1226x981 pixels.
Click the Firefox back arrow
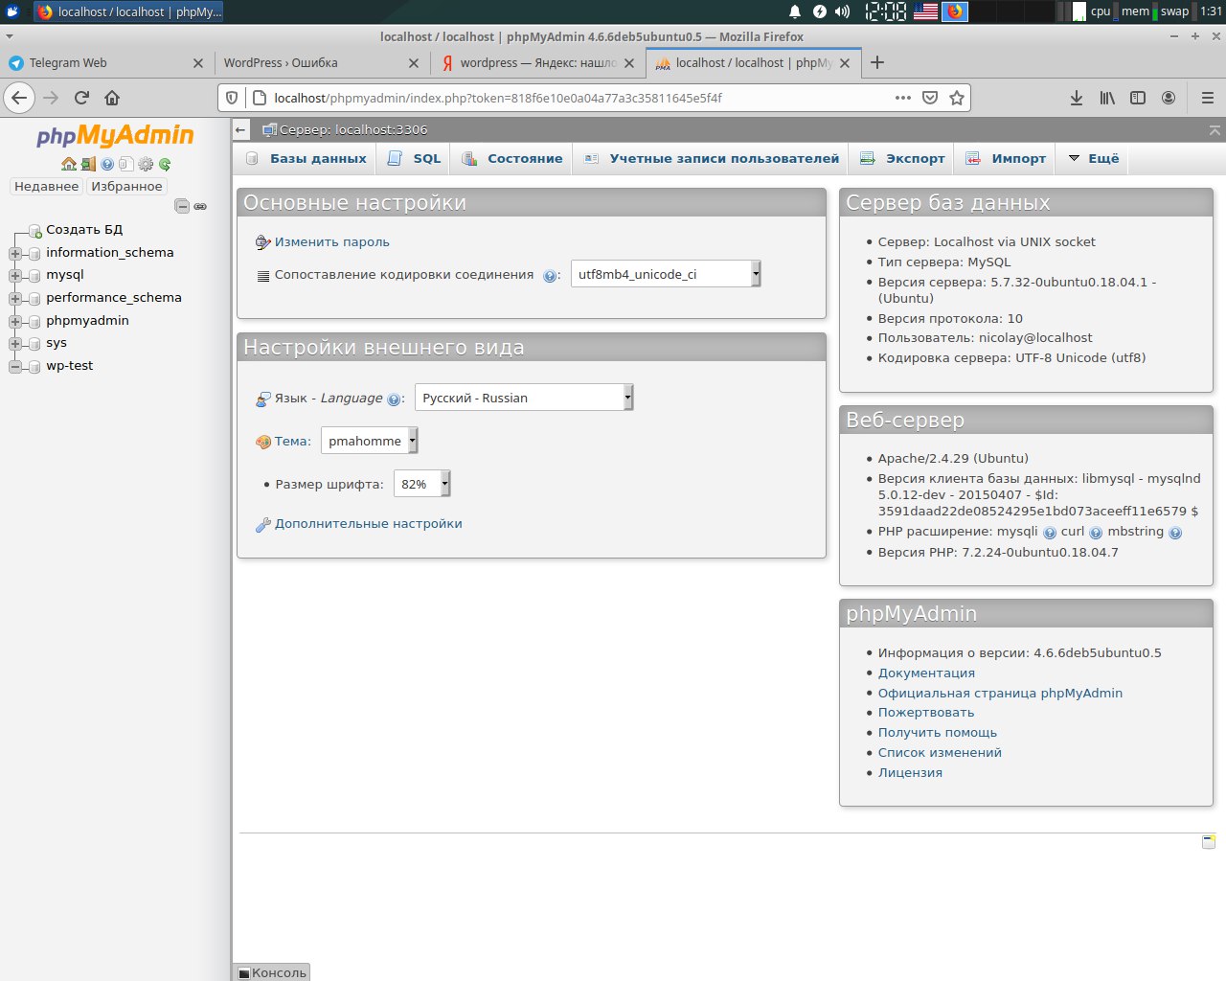click(19, 98)
